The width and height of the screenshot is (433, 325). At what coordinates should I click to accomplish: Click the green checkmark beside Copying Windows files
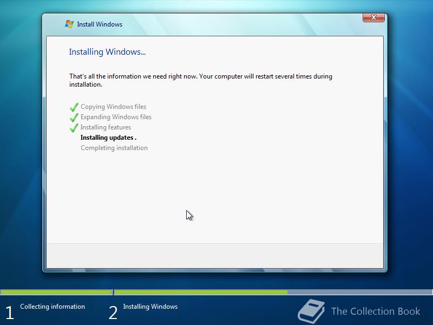coord(74,107)
